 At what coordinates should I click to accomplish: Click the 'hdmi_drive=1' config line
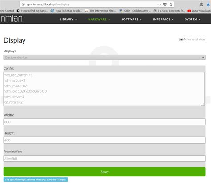point(14,97)
